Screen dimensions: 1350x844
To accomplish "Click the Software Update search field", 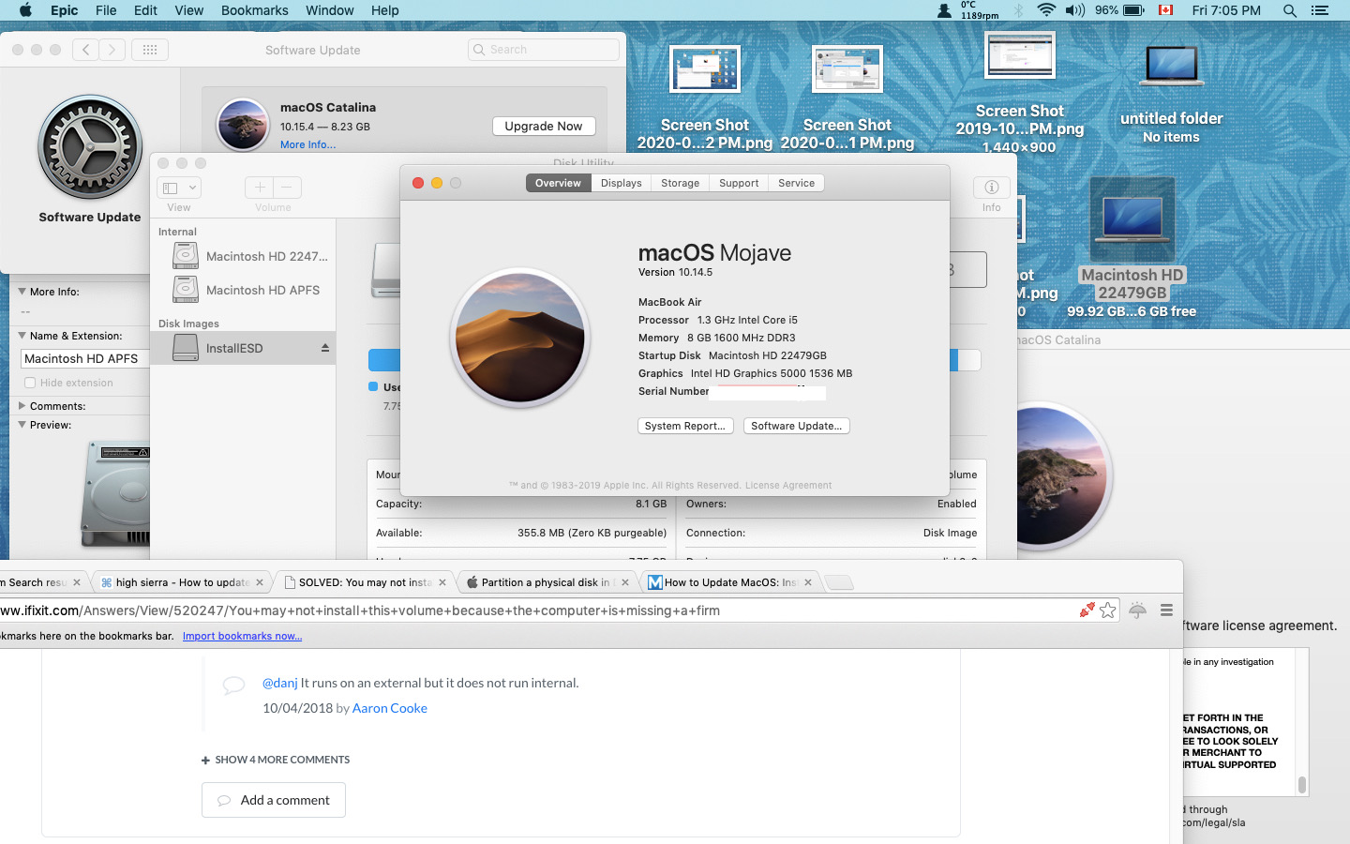I will coord(544,50).
